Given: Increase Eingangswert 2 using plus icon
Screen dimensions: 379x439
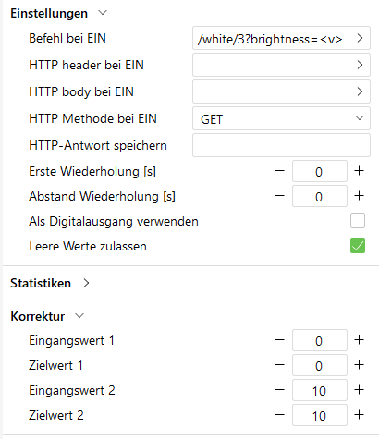Looking at the screenshot, I should pos(359,390).
